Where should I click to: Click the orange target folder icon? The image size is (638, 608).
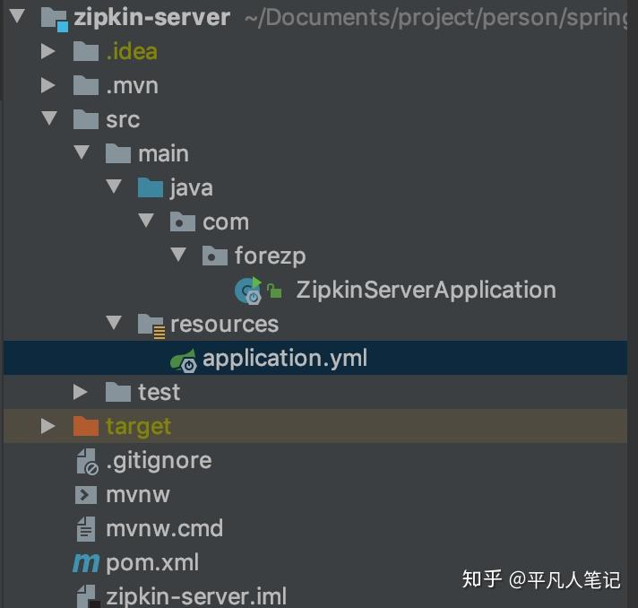point(86,426)
